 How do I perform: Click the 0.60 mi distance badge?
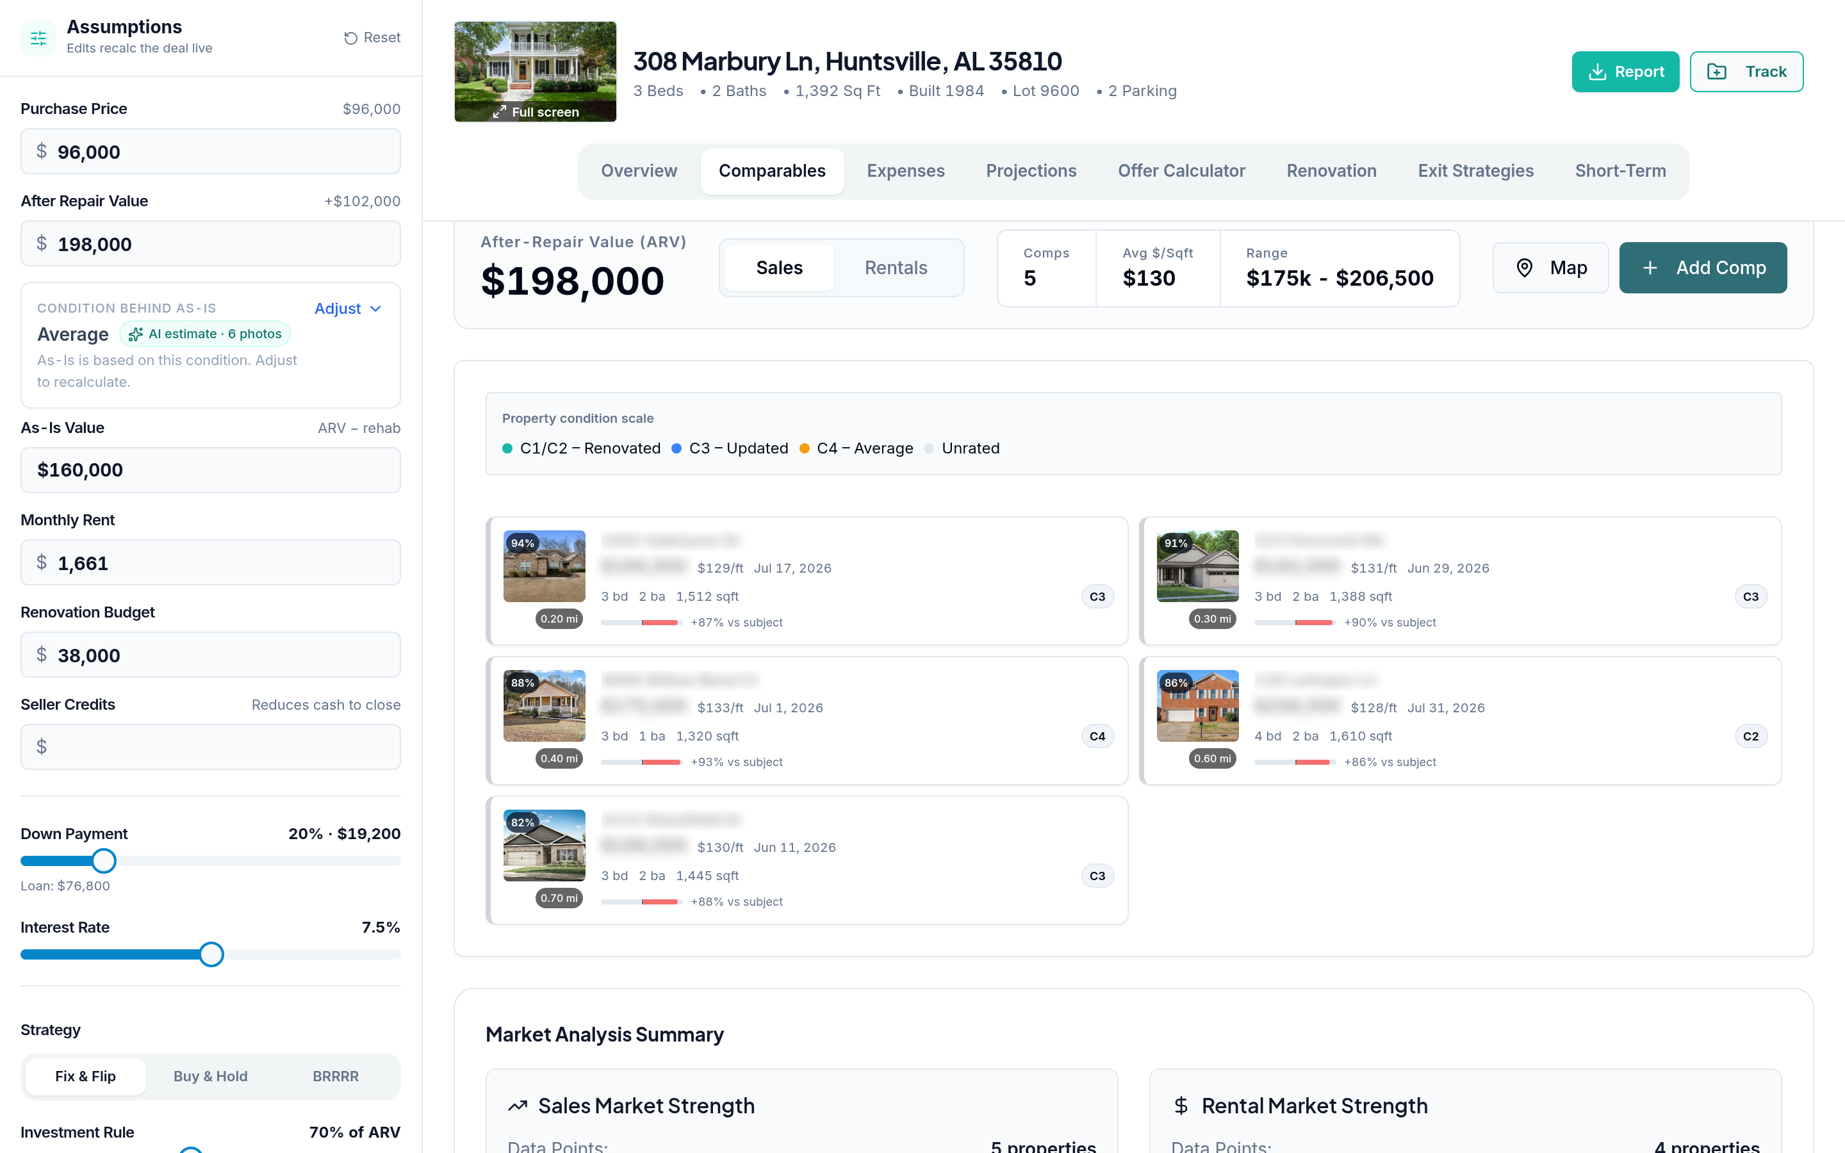click(x=1212, y=758)
